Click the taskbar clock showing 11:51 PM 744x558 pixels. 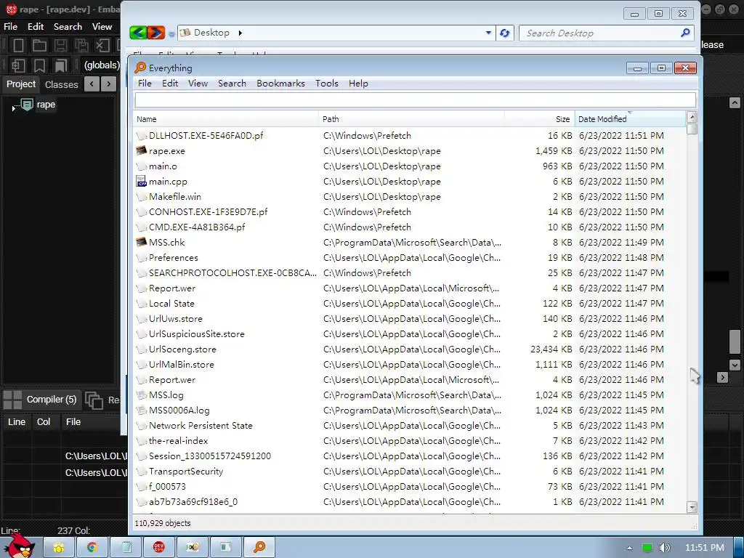tap(705, 548)
